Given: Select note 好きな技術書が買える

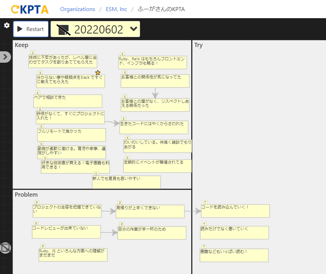Looking at the screenshot, I should (x=75, y=167).
